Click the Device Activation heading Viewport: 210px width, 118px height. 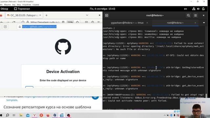click(x=63, y=71)
